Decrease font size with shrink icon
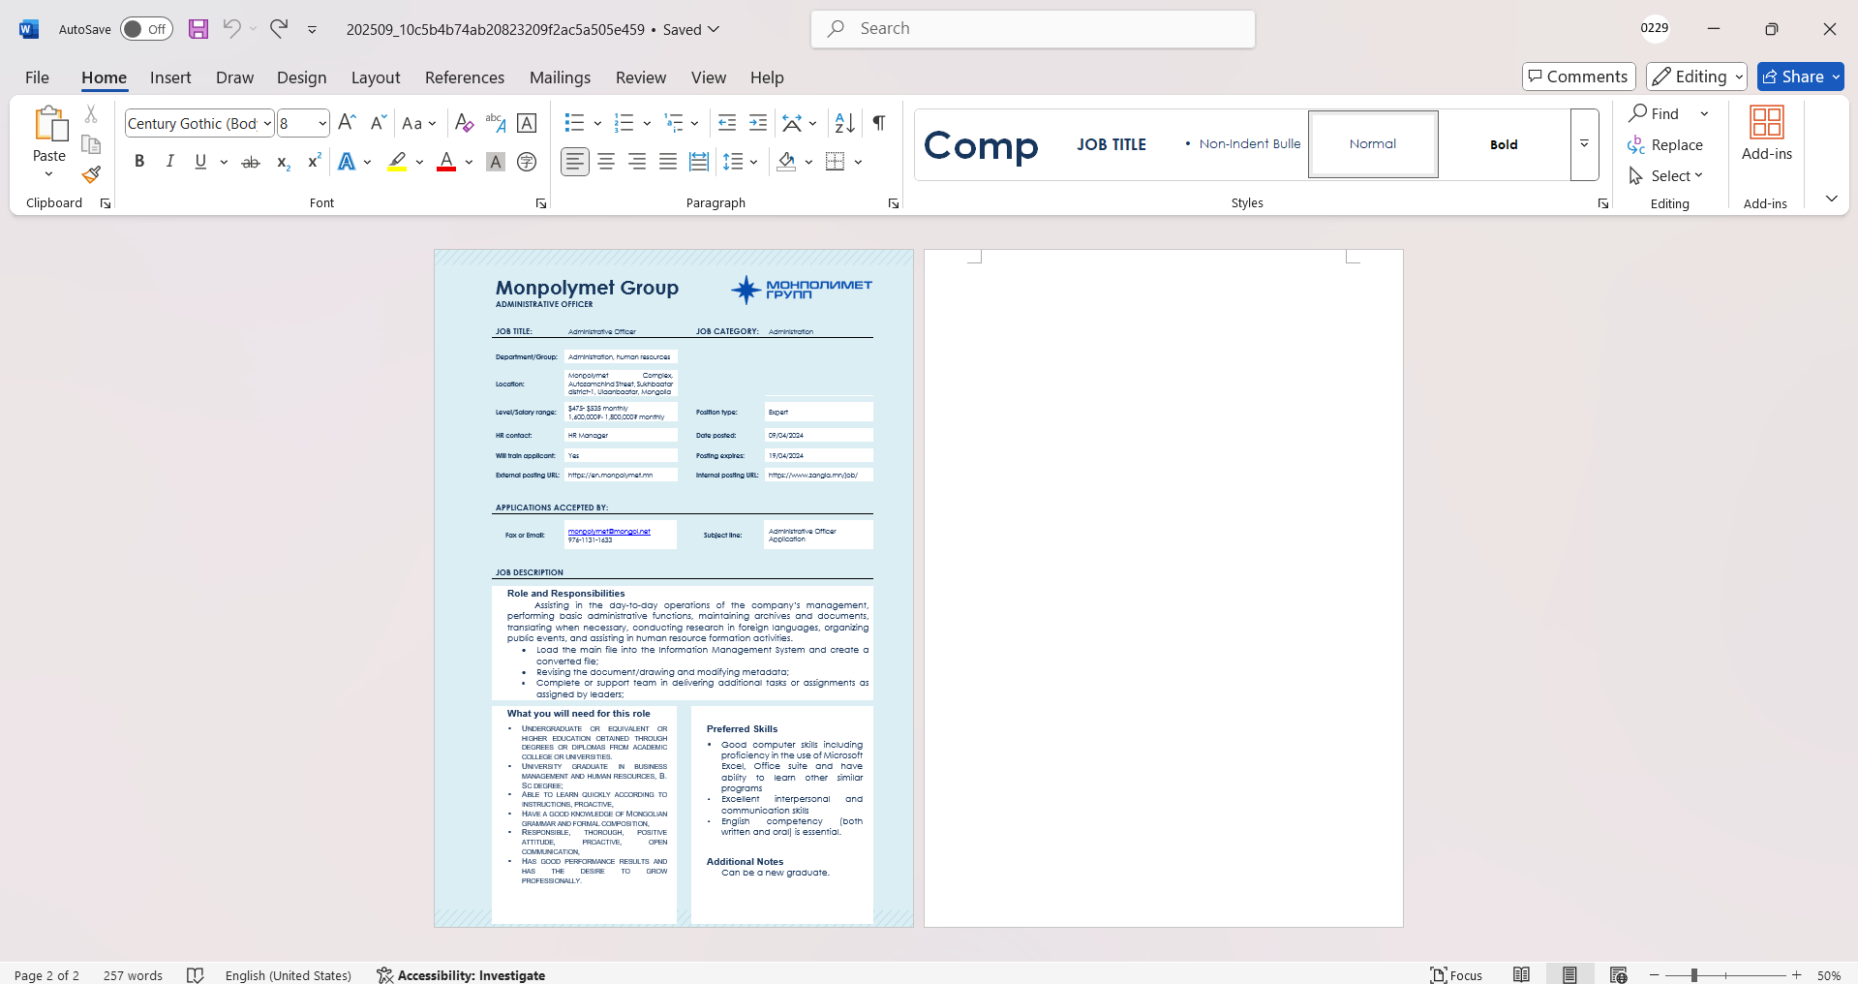This screenshot has width=1858, height=984. [x=379, y=122]
